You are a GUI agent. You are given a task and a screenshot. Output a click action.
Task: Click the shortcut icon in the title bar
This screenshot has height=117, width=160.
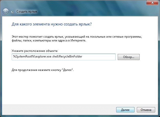click(13, 12)
